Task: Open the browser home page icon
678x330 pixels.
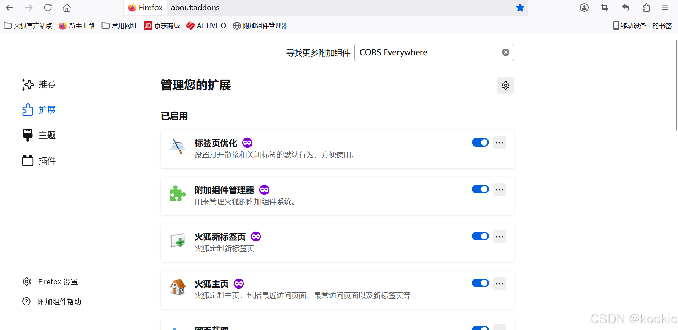Action: click(x=67, y=7)
